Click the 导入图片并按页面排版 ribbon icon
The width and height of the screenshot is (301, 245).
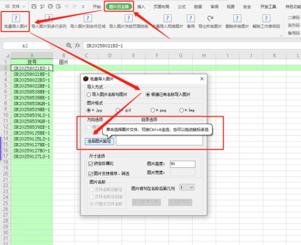(x=128, y=19)
